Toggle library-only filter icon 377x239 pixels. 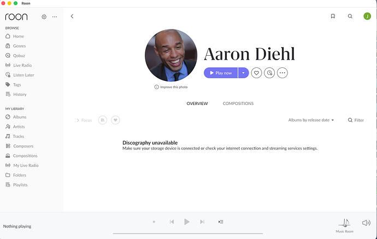(x=102, y=120)
